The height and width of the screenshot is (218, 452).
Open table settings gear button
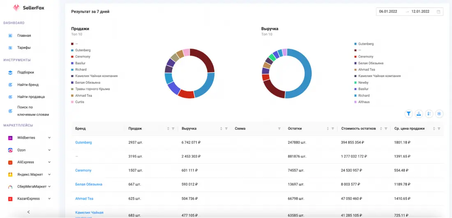tap(439, 114)
